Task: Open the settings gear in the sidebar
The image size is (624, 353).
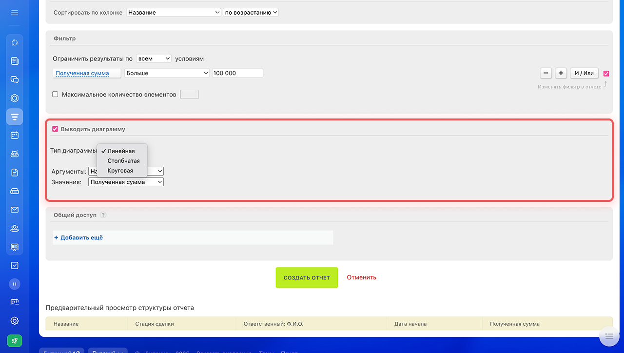Action: tap(15, 321)
